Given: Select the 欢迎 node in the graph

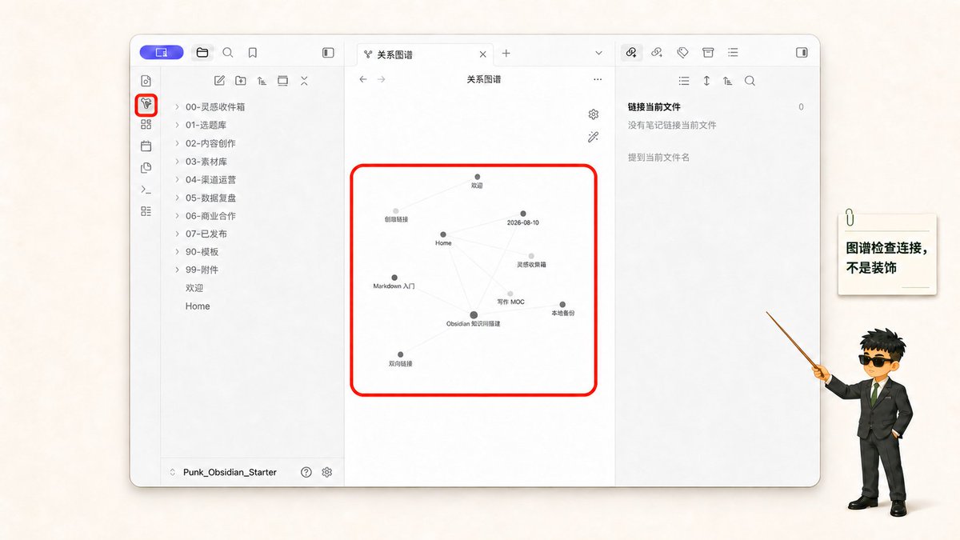Looking at the screenshot, I should [477, 177].
